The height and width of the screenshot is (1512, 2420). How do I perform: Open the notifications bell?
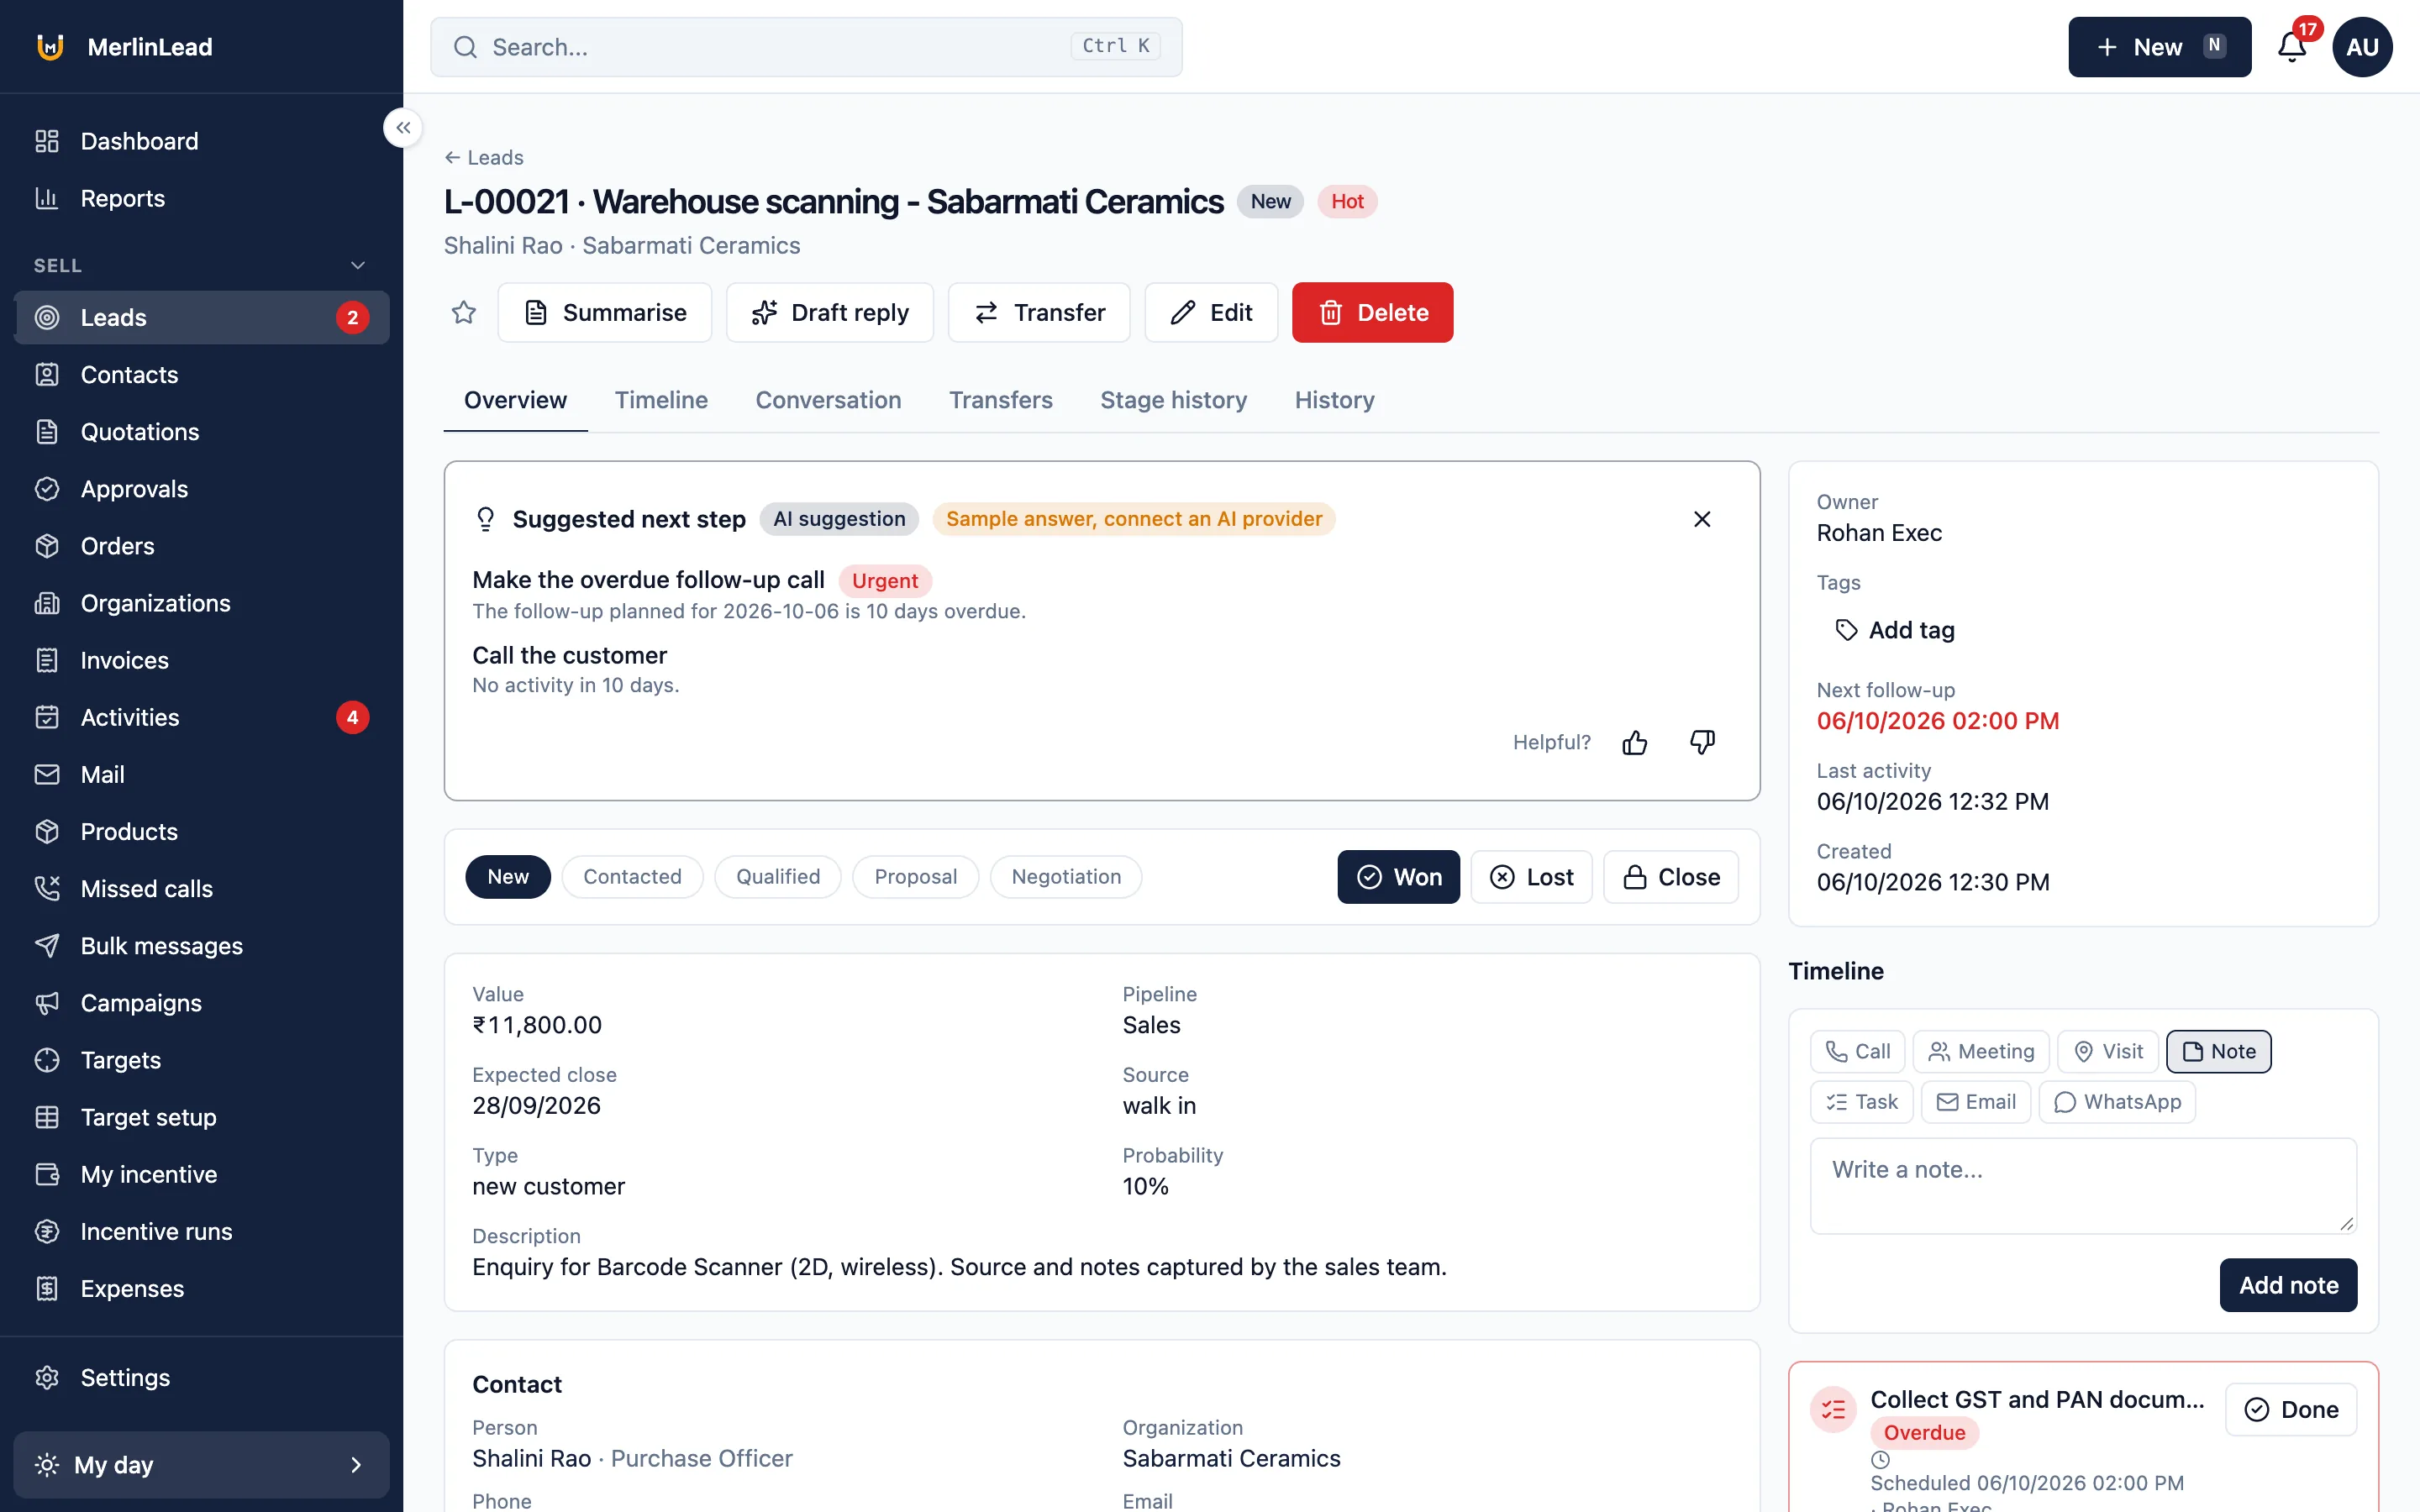point(2292,47)
